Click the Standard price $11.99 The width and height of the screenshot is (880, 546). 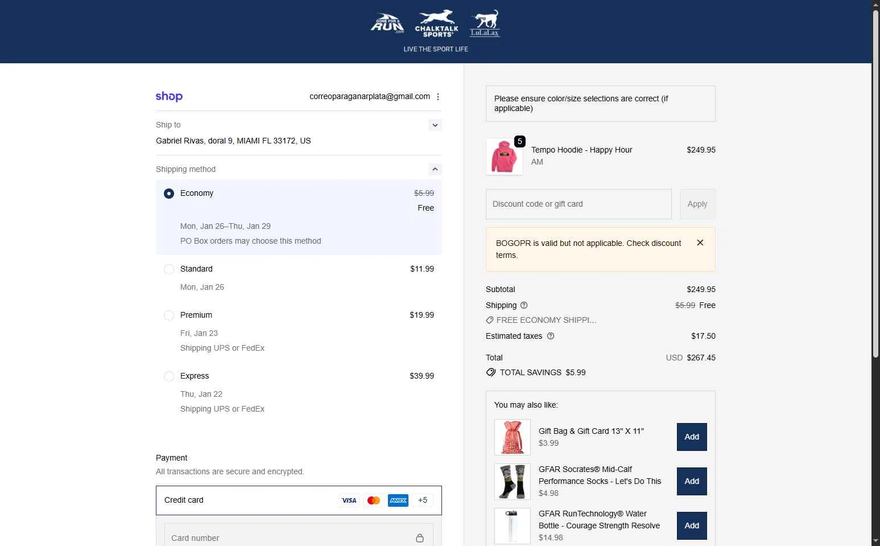[422, 269]
